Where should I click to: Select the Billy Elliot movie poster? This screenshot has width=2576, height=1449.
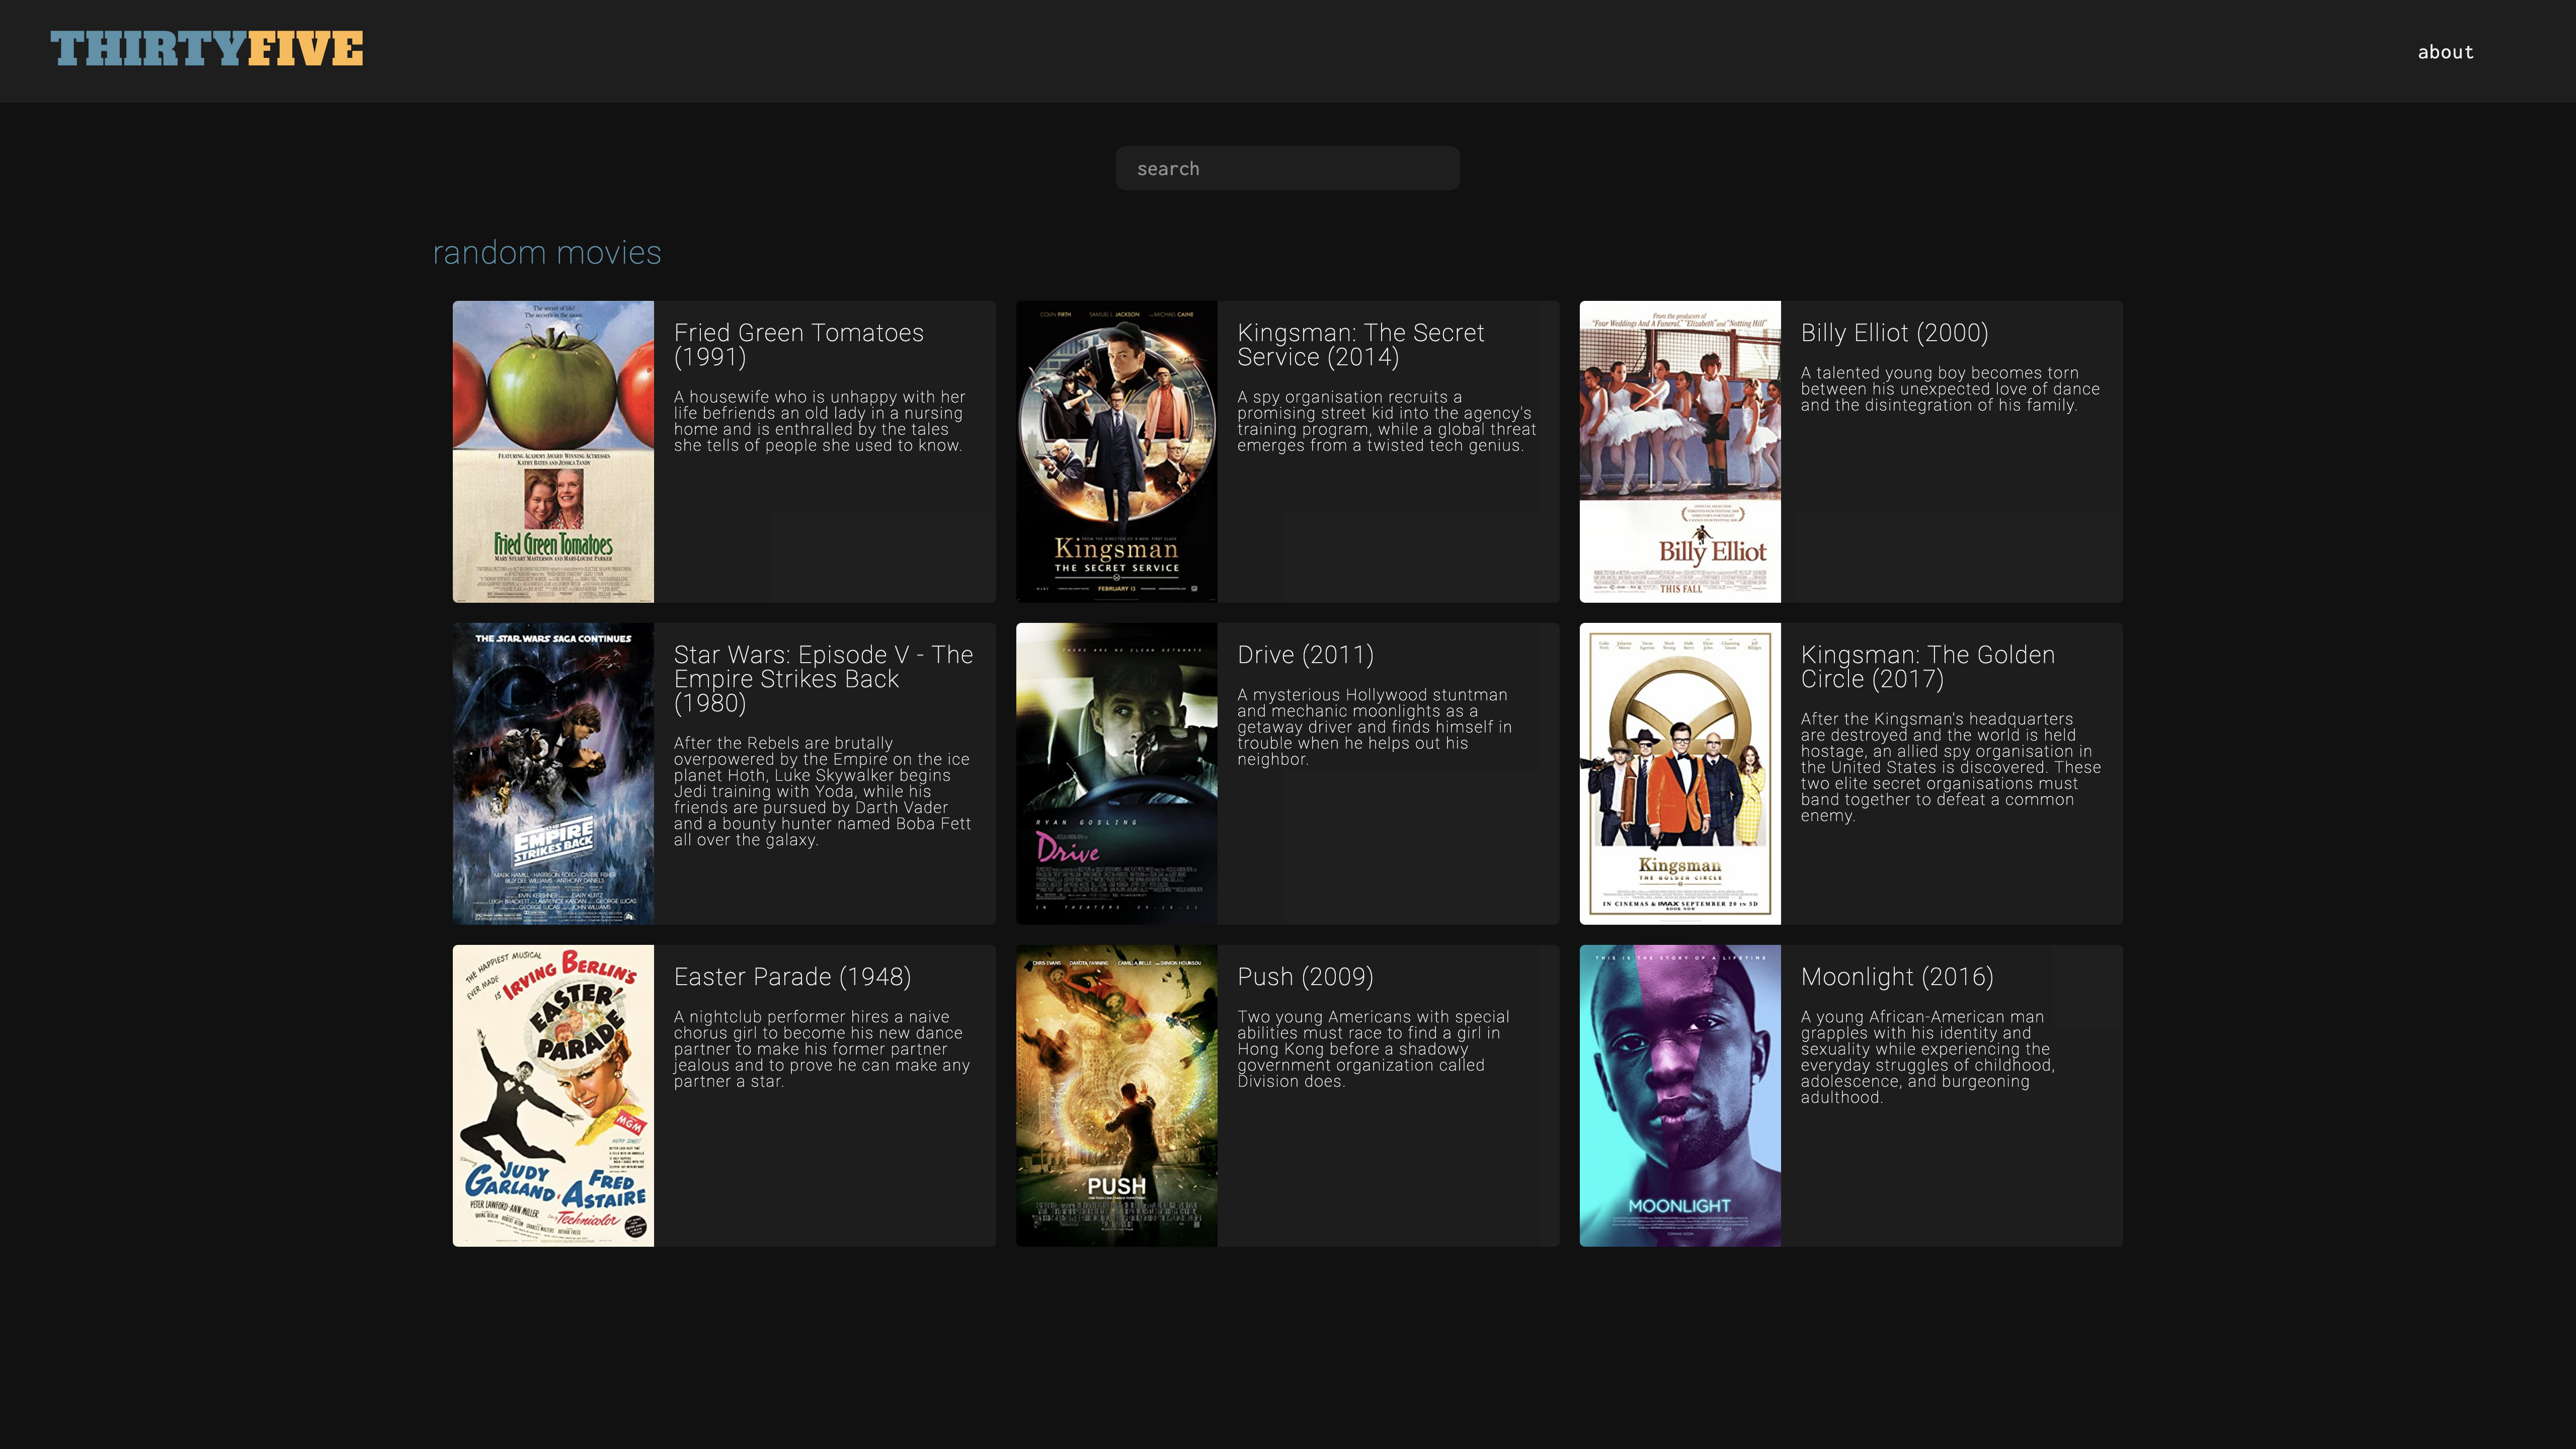coord(1679,451)
